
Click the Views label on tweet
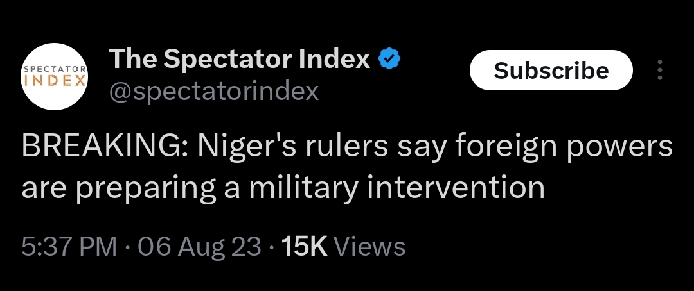(x=370, y=246)
